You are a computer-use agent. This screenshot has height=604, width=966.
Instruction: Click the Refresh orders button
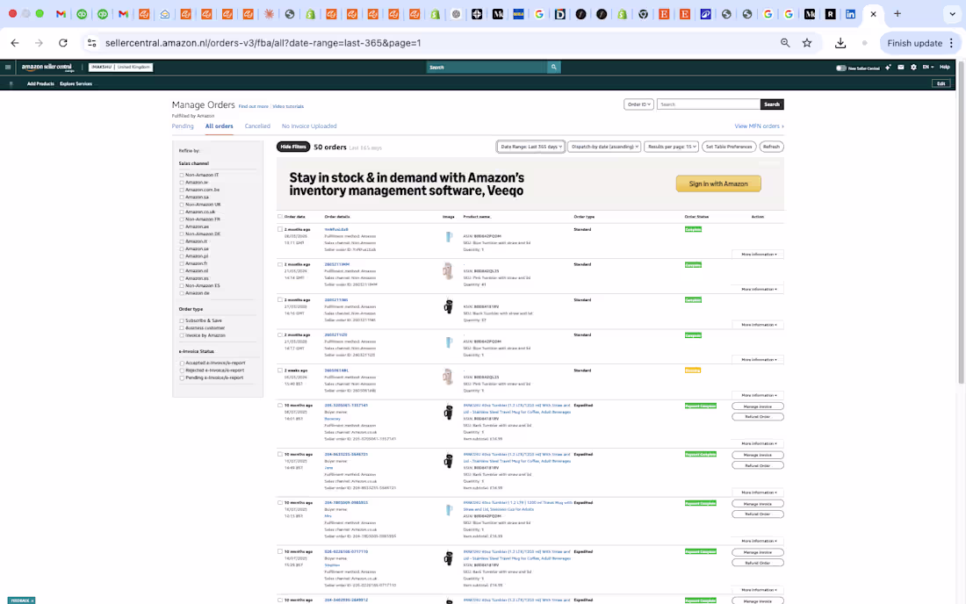[x=771, y=147]
